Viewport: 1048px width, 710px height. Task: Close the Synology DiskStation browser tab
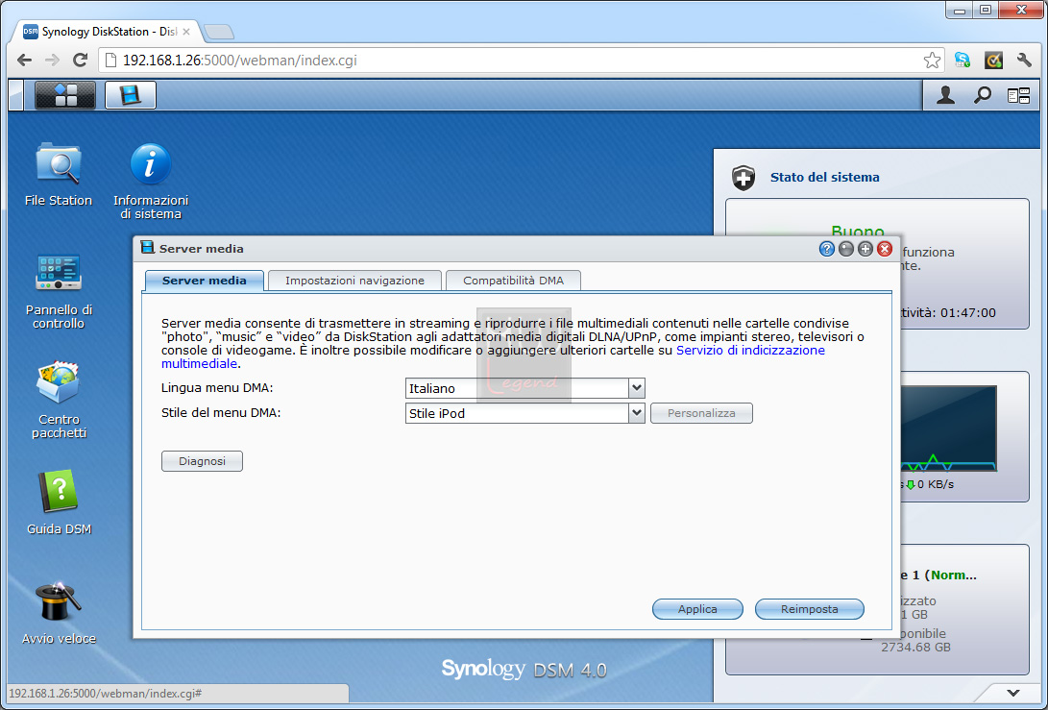click(186, 32)
